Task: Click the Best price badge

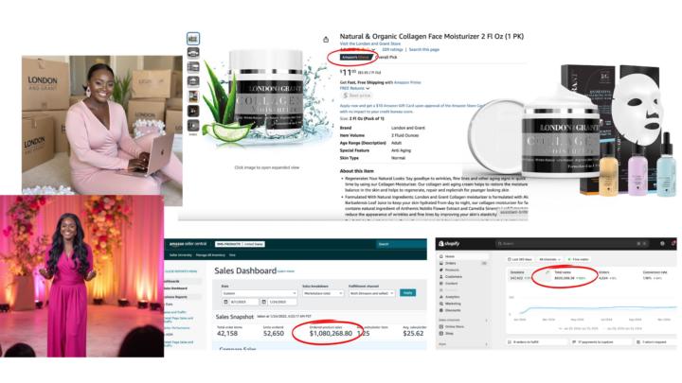Action: pyautogui.click(x=356, y=96)
